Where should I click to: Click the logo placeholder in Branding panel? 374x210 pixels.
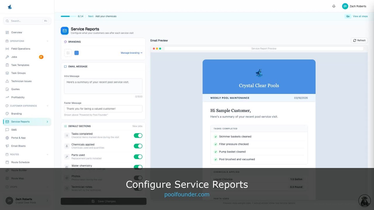[68, 53]
